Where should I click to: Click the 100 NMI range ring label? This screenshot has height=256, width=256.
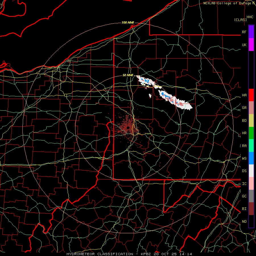pos(128,22)
